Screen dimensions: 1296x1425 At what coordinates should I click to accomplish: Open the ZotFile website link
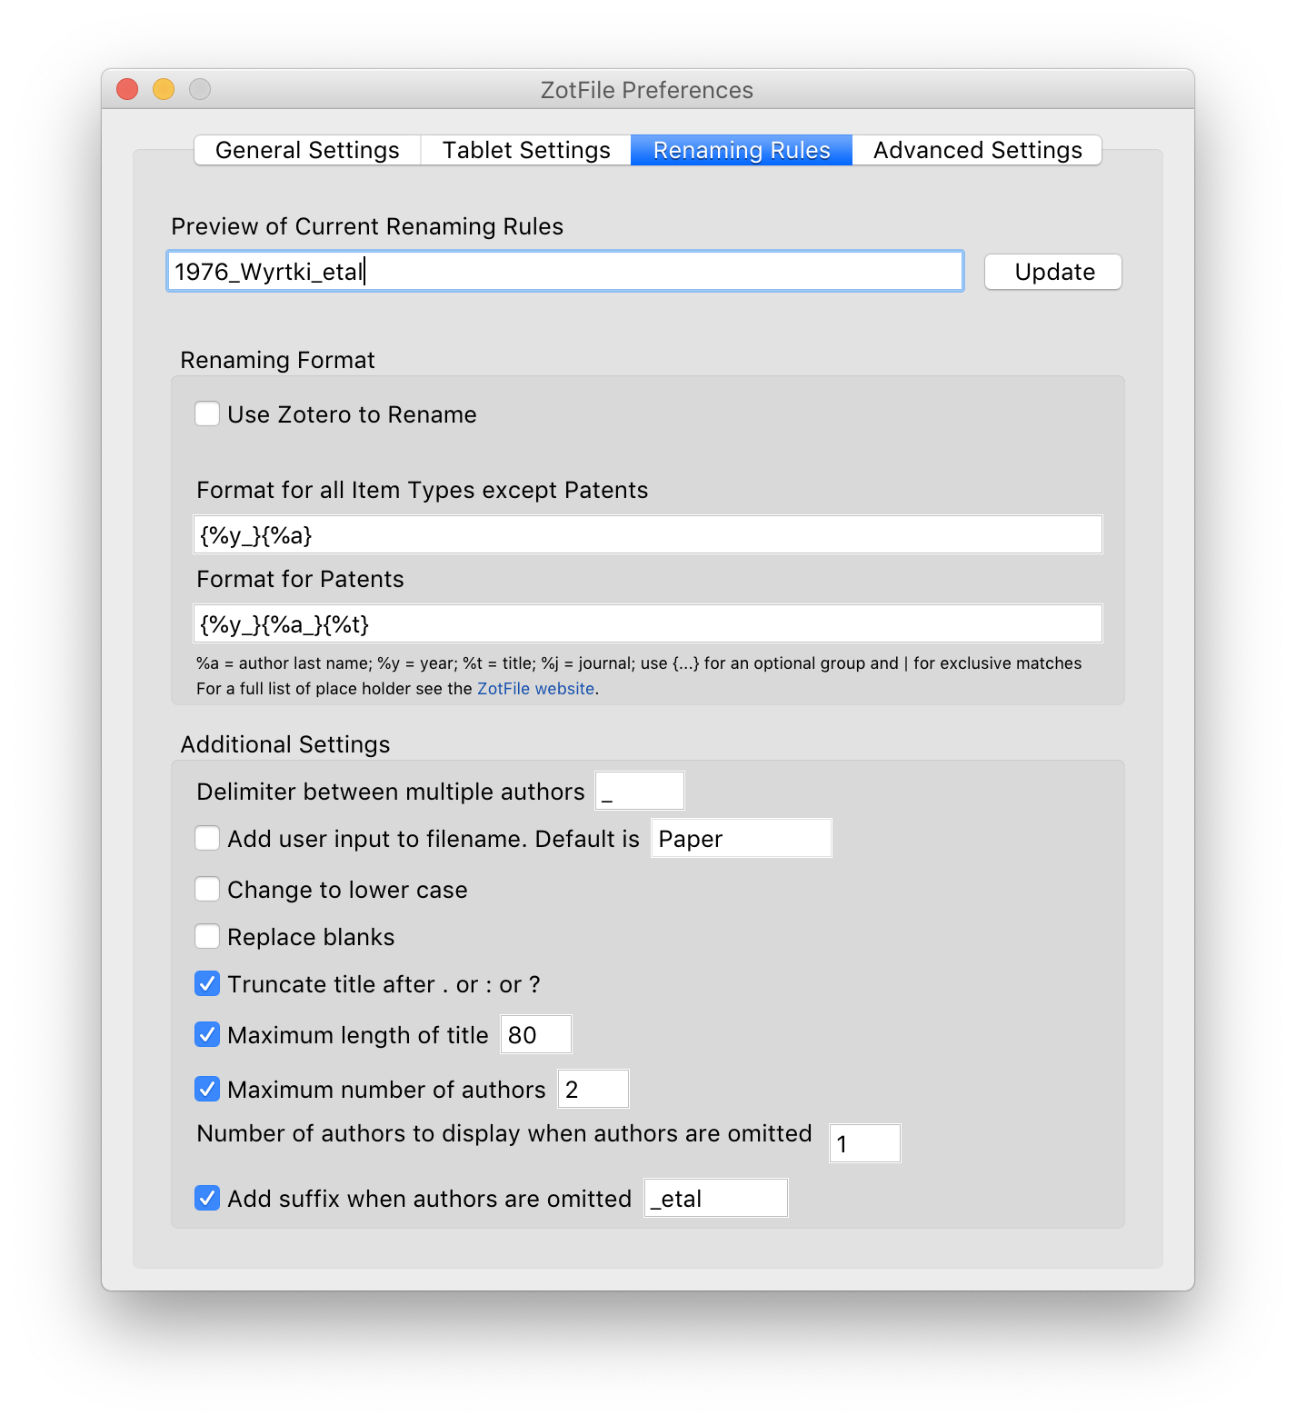[x=535, y=689]
